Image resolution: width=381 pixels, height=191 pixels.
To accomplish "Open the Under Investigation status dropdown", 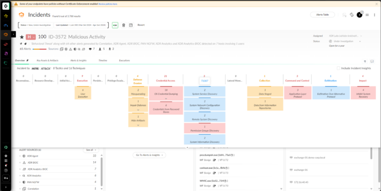I will pyautogui.click(x=345, y=42).
